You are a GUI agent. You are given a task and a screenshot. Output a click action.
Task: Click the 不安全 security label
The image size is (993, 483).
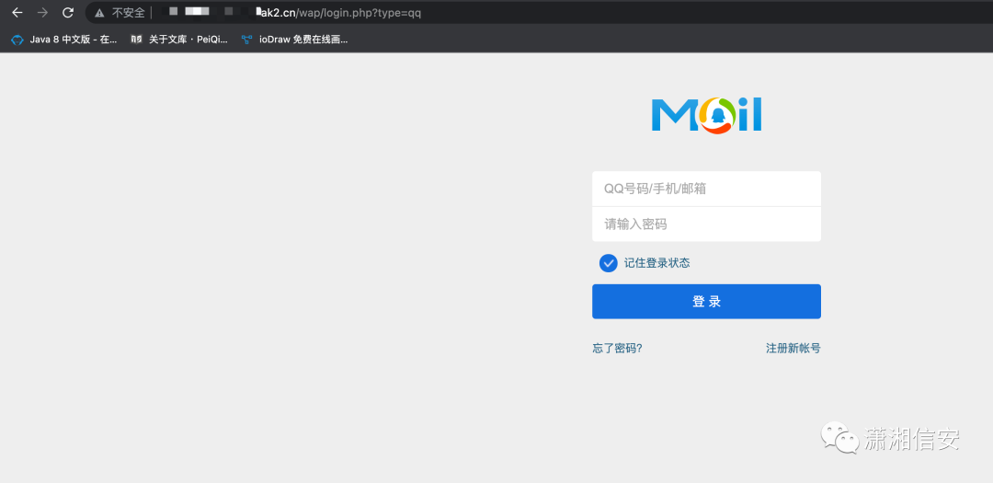[129, 13]
